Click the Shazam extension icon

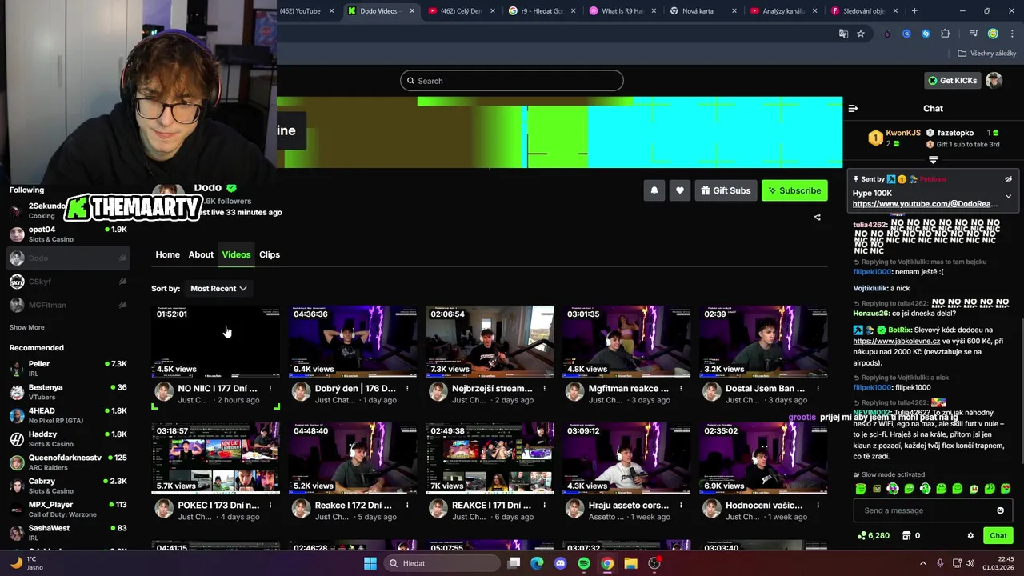click(x=926, y=34)
